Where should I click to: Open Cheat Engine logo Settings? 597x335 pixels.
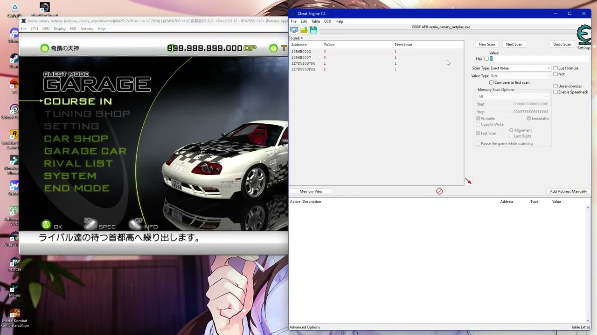pyautogui.click(x=583, y=38)
